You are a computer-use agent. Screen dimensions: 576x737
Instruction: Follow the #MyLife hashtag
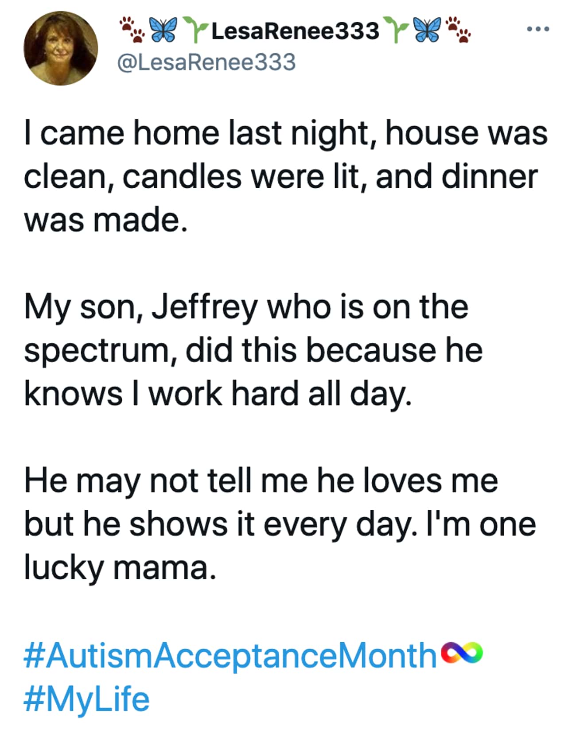[87, 699]
